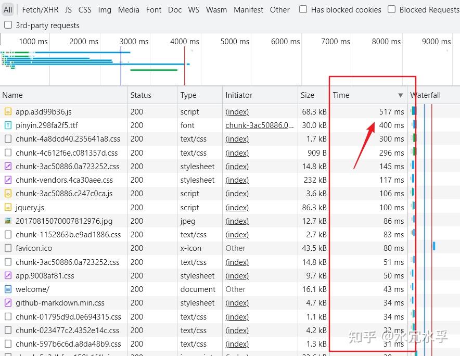This screenshot has width=460, height=356.
Task: Open (index) initiator link for github-markdown.min.css
Action: (x=237, y=303)
